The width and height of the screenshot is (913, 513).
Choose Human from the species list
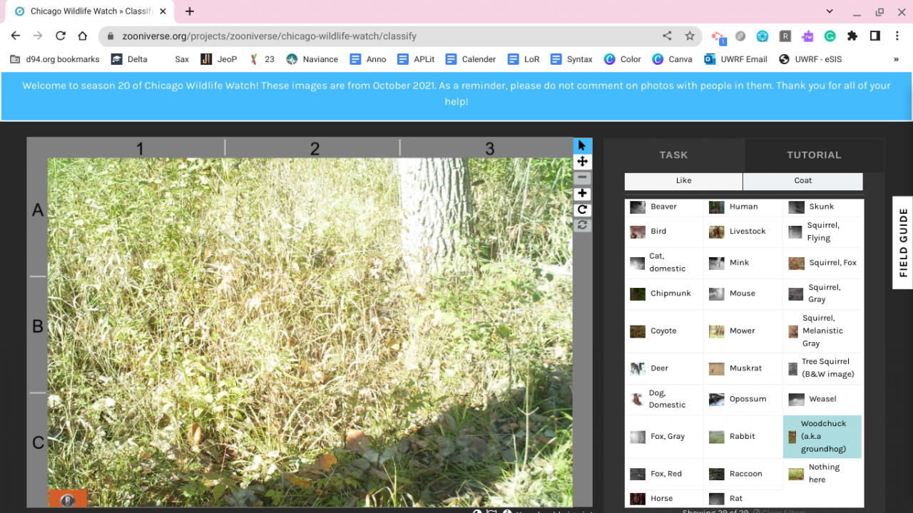point(743,207)
